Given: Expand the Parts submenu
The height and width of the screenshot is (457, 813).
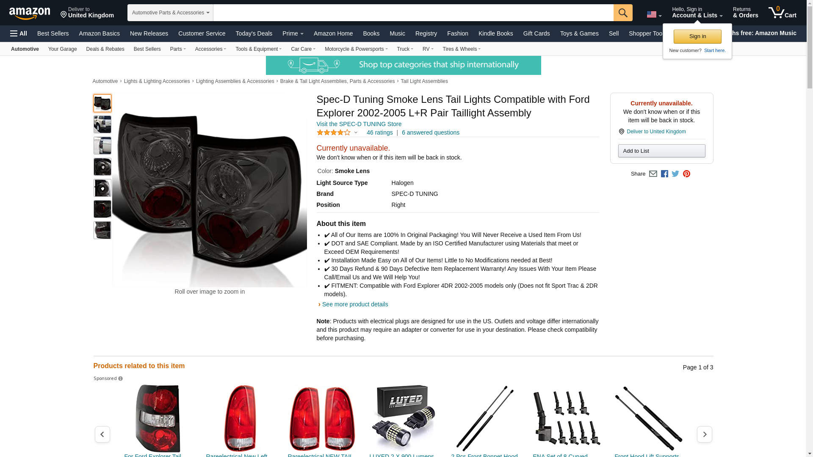Looking at the screenshot, I should (178, 49).
